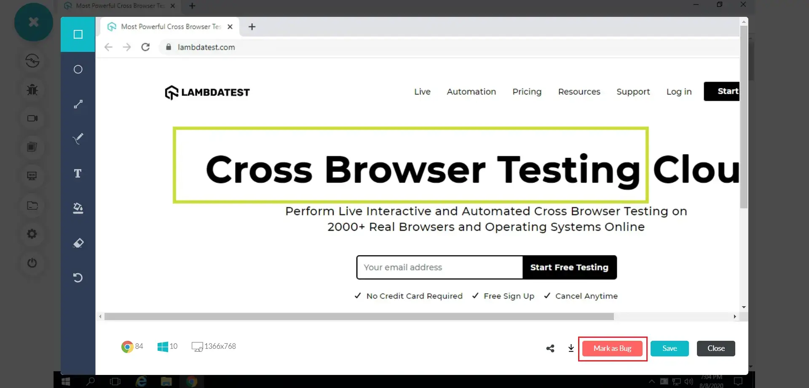Close the image editor with X circle
This screenshot has width=809, height=388.
point(34,22)
